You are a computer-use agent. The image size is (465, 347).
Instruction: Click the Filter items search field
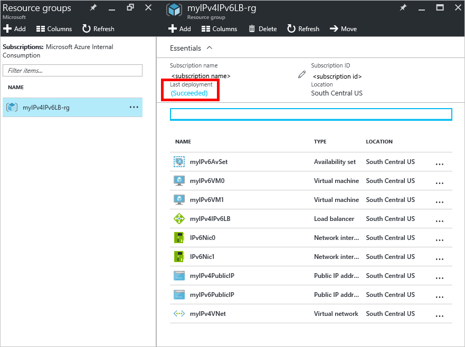(72, 70)
